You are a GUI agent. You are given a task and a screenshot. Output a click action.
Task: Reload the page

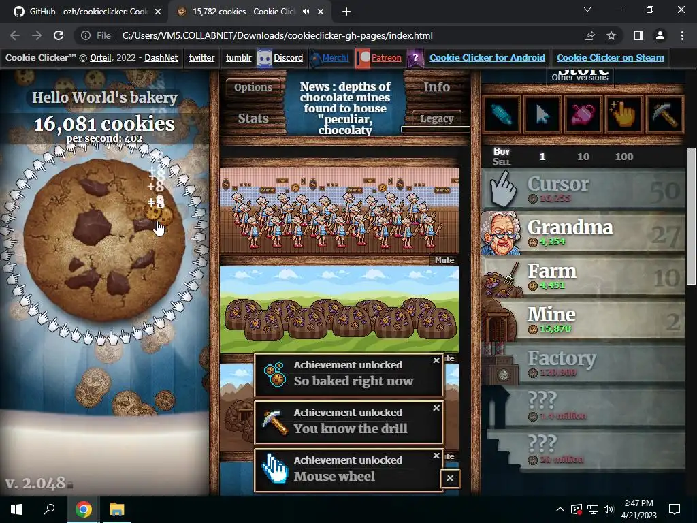59,35
